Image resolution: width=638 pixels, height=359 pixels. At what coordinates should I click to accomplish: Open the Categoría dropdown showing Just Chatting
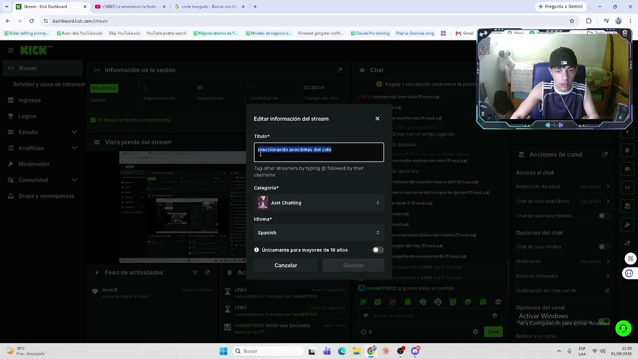(x=319, y=203)
